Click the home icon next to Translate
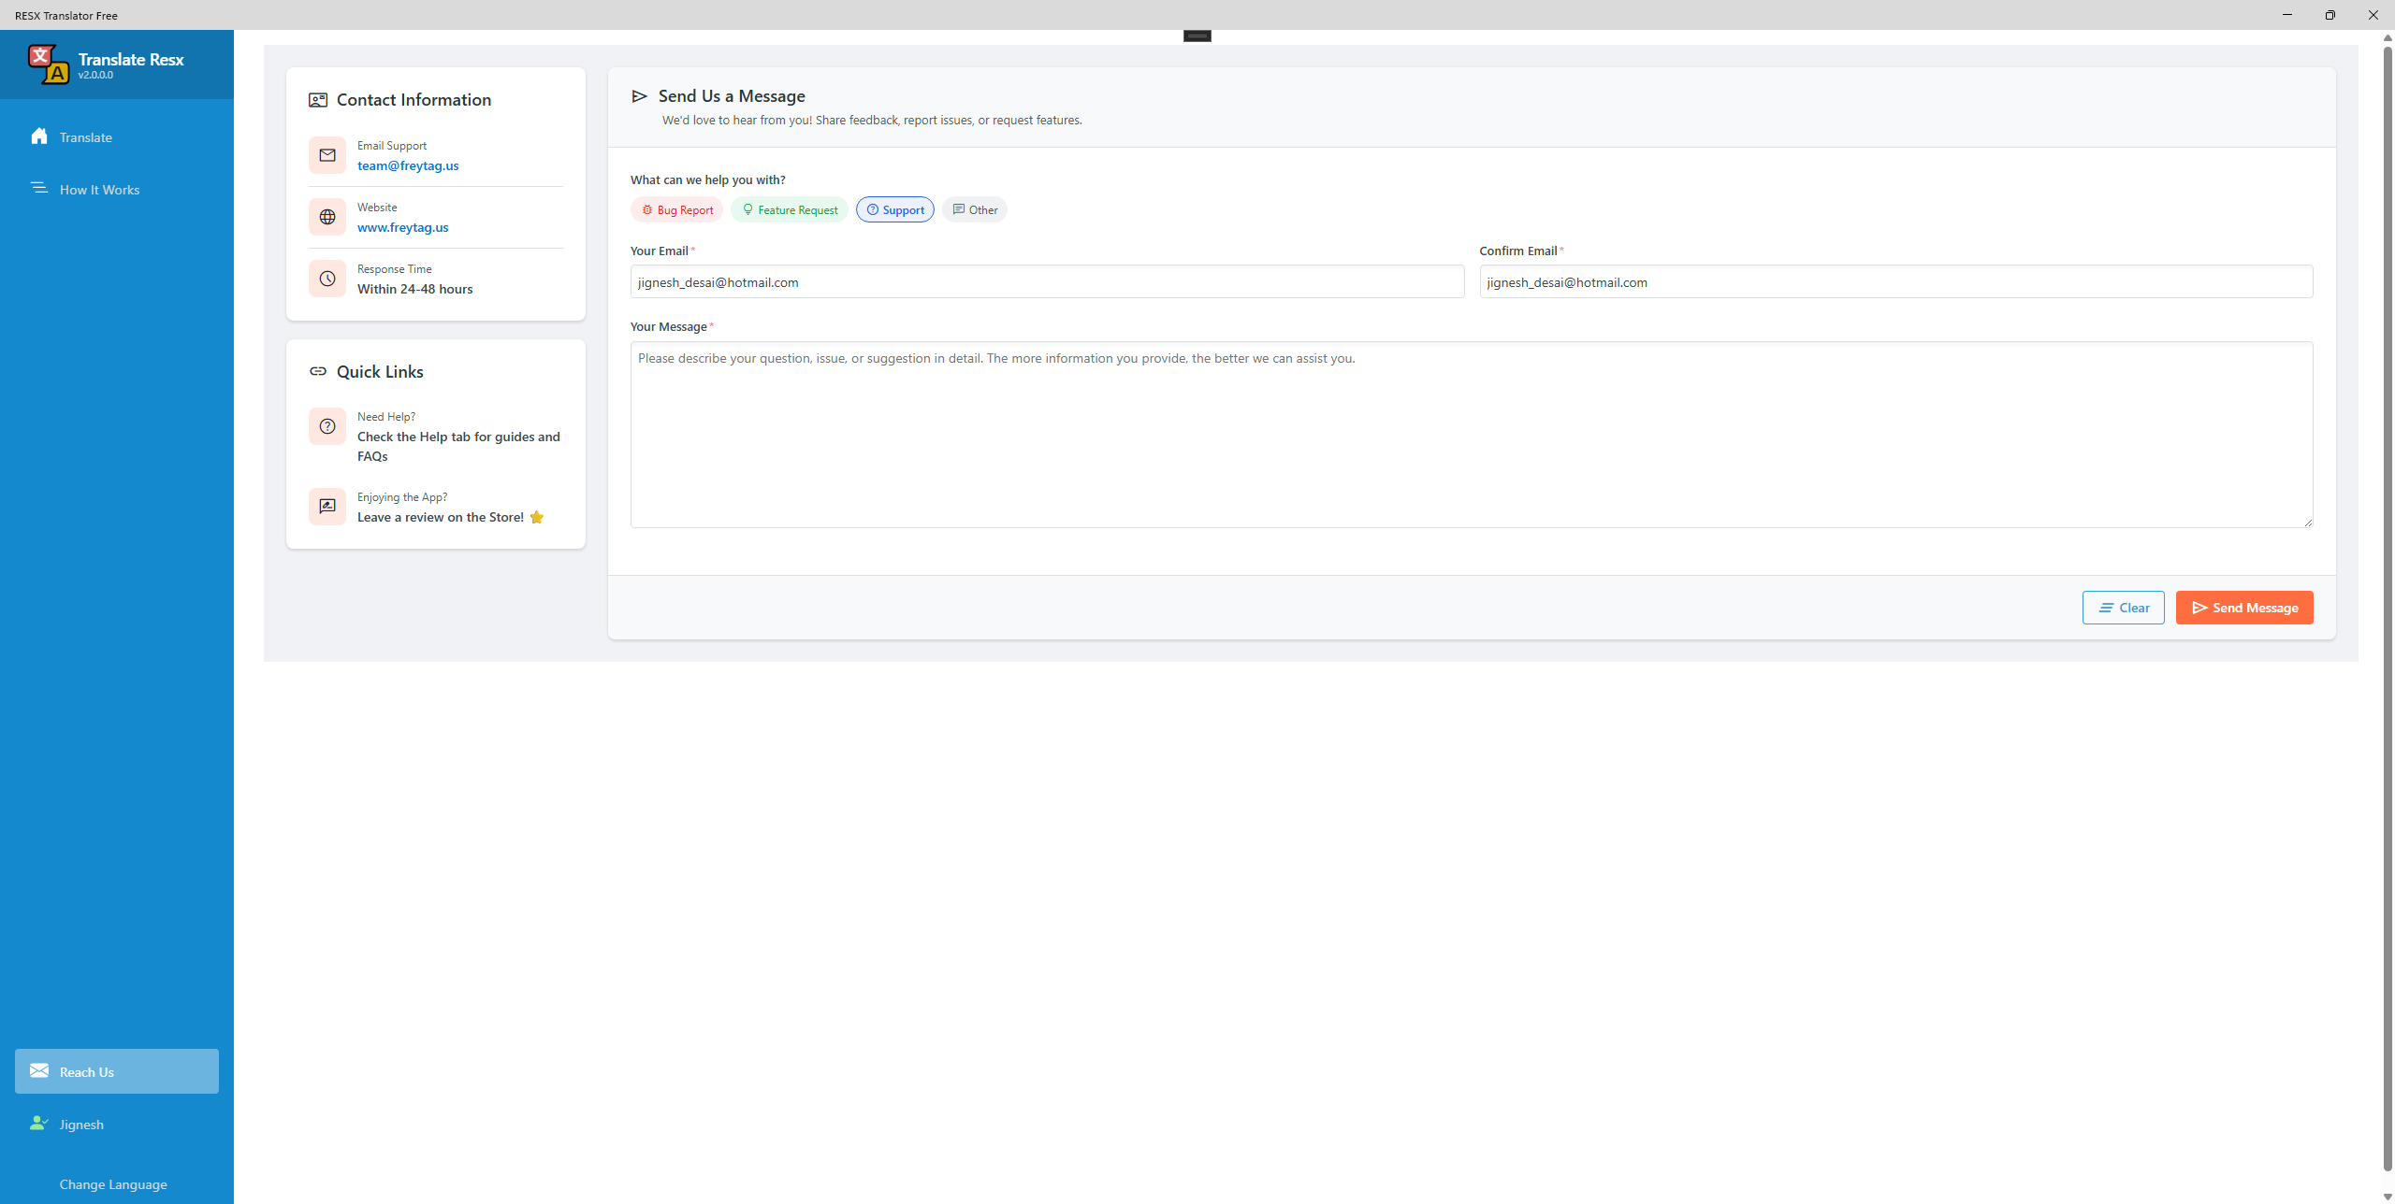Screen dimensions: 2395x1204 click(x=38, y=136)
